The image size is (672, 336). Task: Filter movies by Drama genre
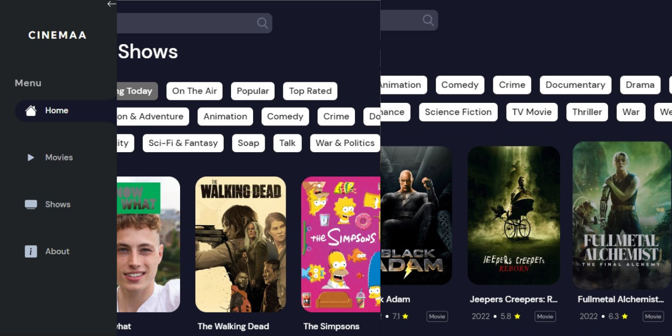tap(640, 85)
